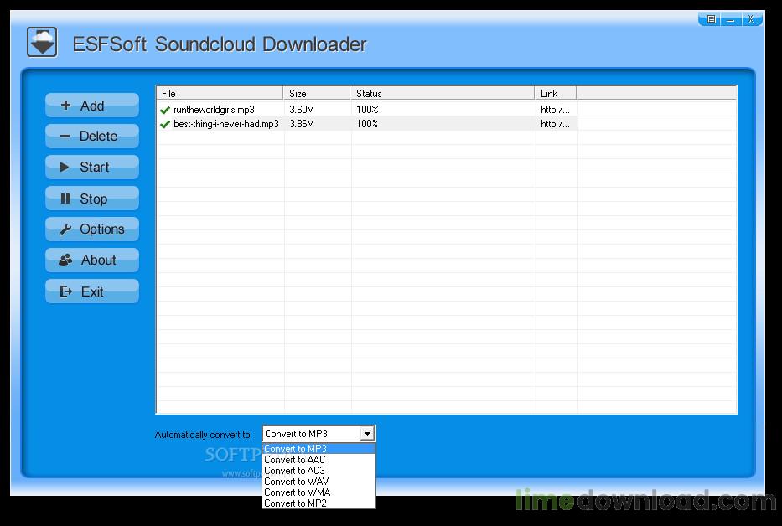Click the Status column header
782x526 pixels.
442,94
